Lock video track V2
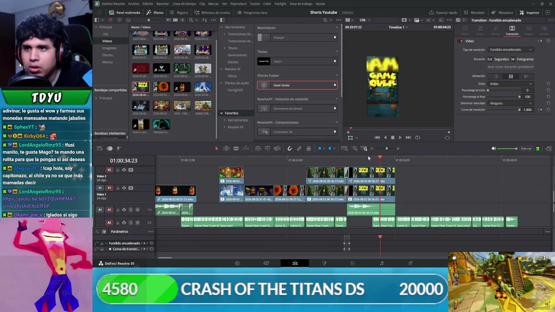 pos(118,170)
